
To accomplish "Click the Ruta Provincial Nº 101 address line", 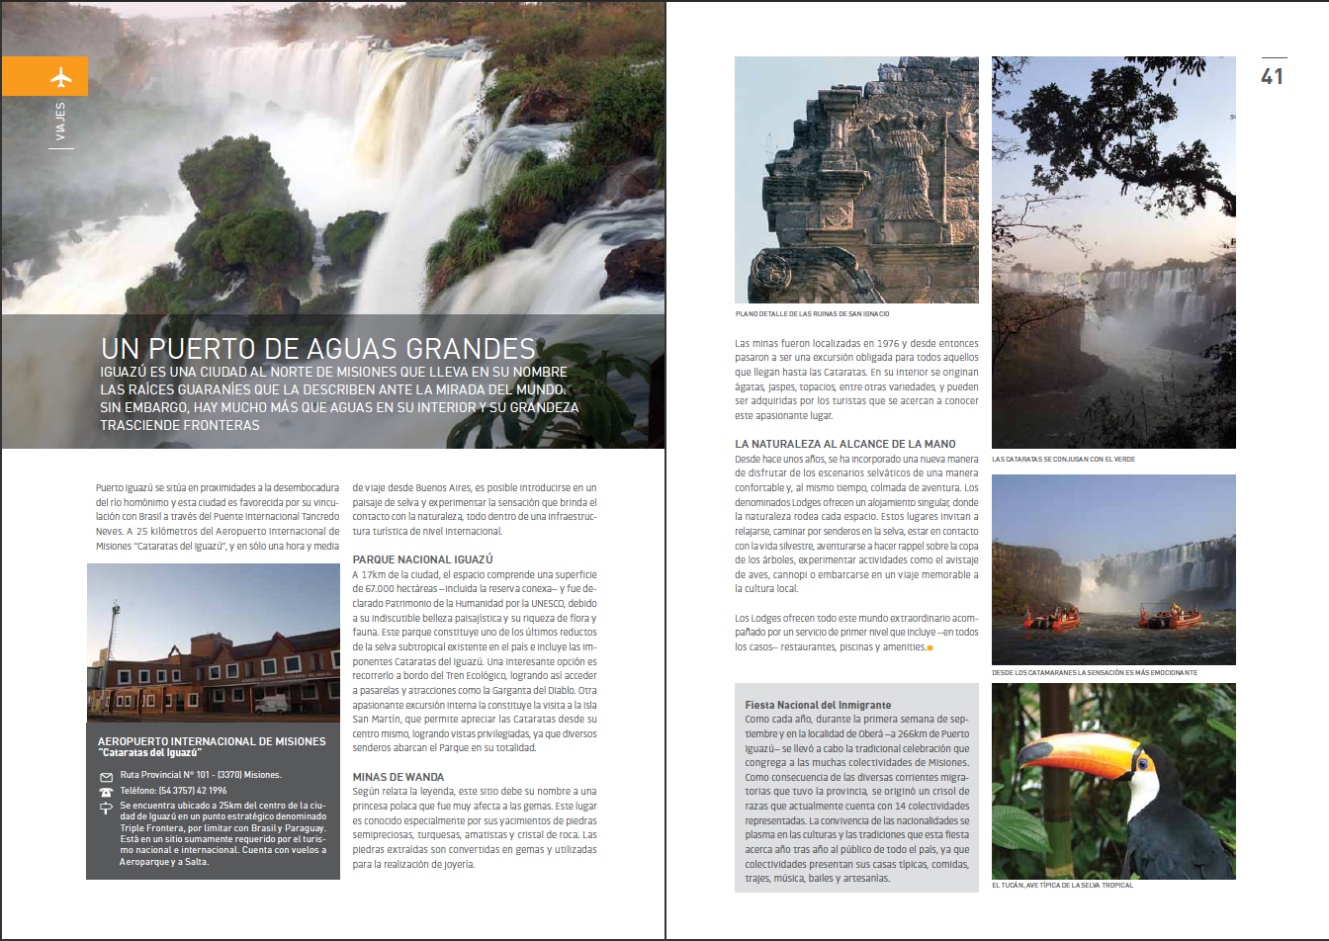I will coord(201,775).
